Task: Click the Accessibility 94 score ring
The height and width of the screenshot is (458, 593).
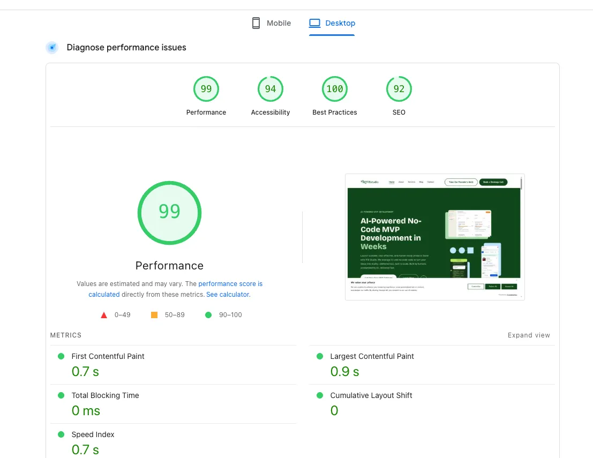Action: coord(271,88)
